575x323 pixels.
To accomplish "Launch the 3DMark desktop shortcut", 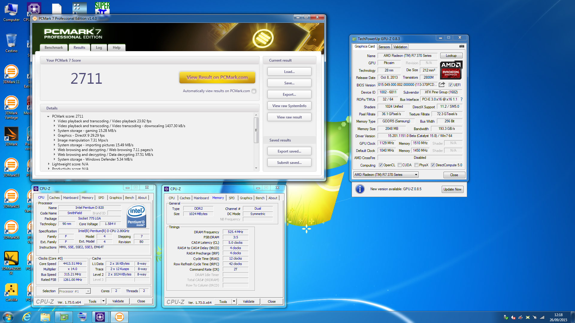I will [x=11, y=136].
